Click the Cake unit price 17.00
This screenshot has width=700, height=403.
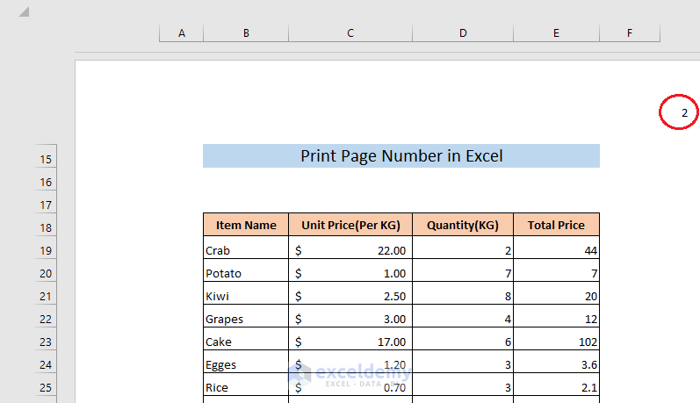[x=350, y=338]
